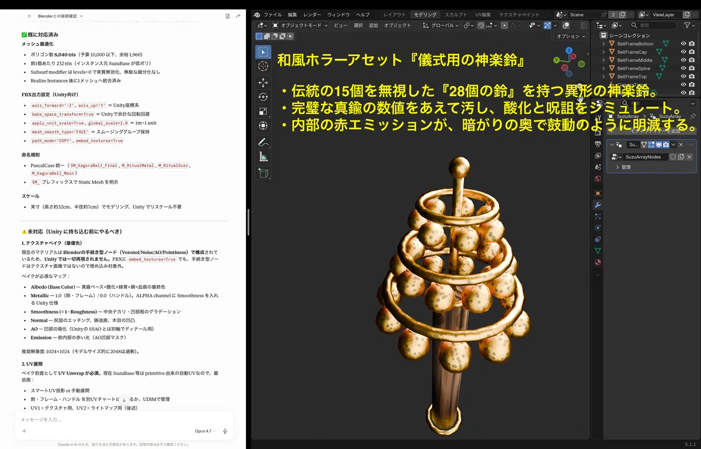The width and height of the screenshot is (701, 449).
Task: Click the duplicate node group icon beside SuzuArrayNodes
Action: point(681,157)
